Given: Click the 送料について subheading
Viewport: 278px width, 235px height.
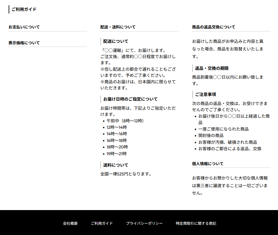Looking at the screenshot, I should pyautogui.click(x=115, y=165).
